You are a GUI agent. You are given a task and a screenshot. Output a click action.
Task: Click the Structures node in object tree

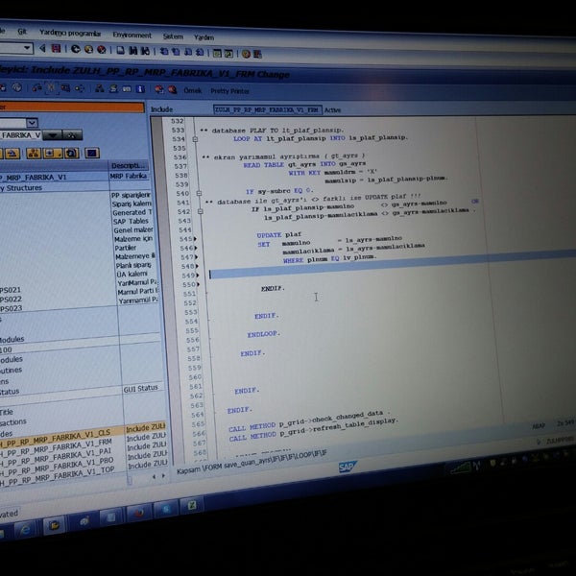[21, 188]
